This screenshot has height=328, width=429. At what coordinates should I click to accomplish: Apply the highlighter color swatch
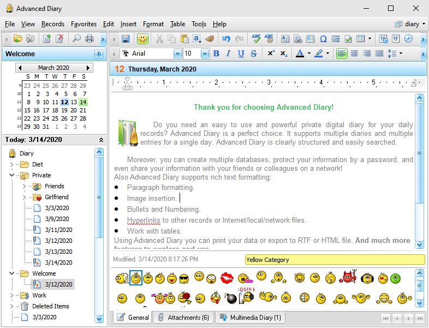pyautogui.click(x=318, y=53)
